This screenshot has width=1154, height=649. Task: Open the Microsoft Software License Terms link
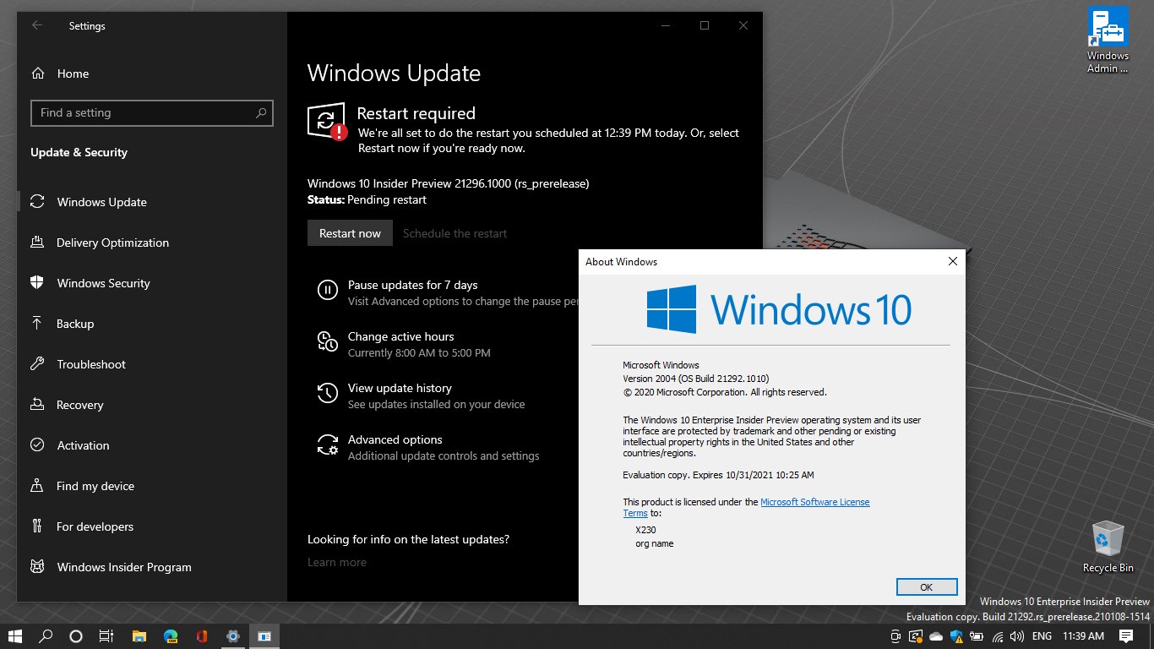coord(814,501)
